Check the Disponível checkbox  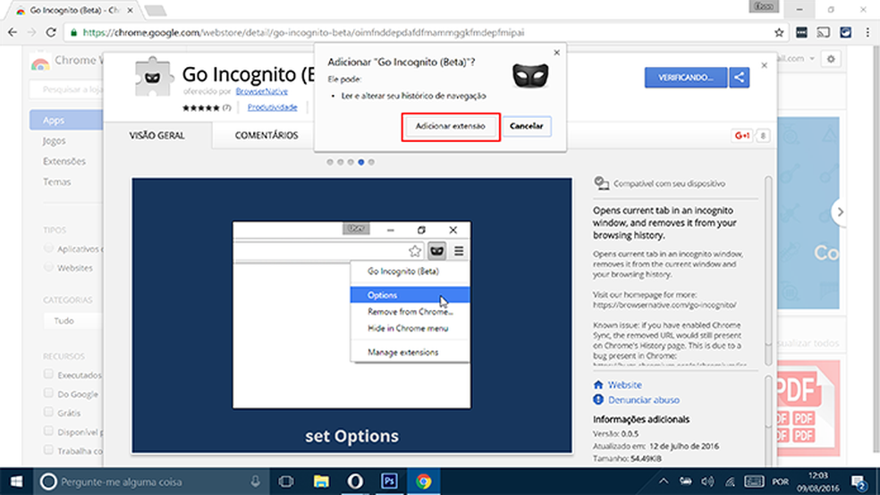49,431
